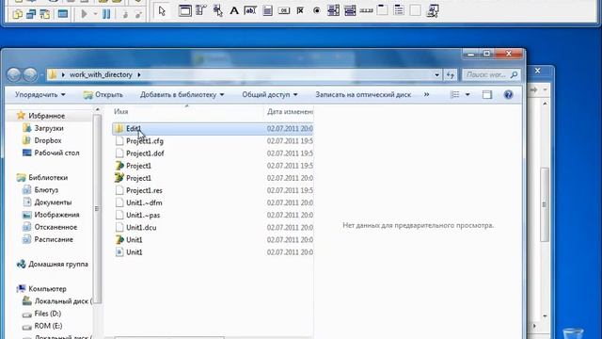Screen dimensions: 602x339
Task: Change the Explorer view mode icon
Action: pos(455,94)
